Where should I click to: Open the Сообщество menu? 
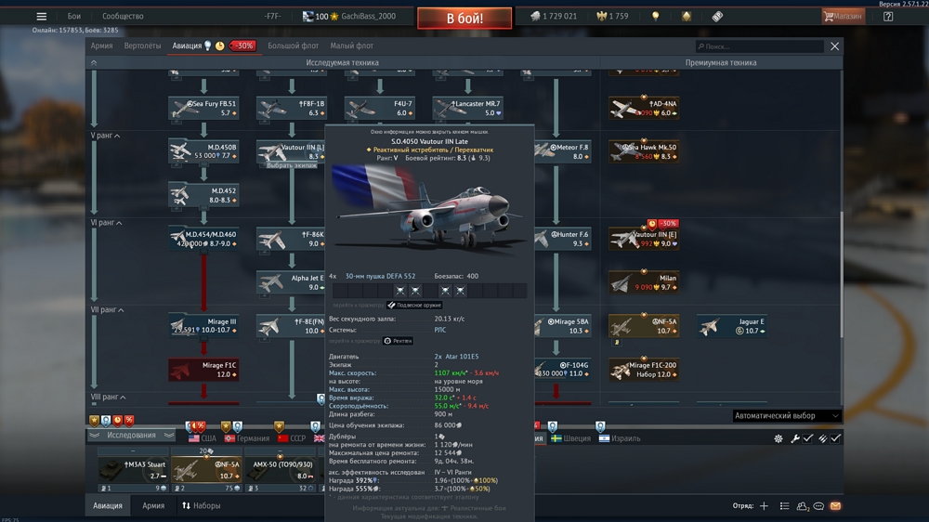(x=123, y=16)
